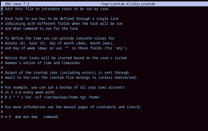Screen dimensions: 208x131
Task: Click the 'command' column header text
Action: tap(50, 117)
